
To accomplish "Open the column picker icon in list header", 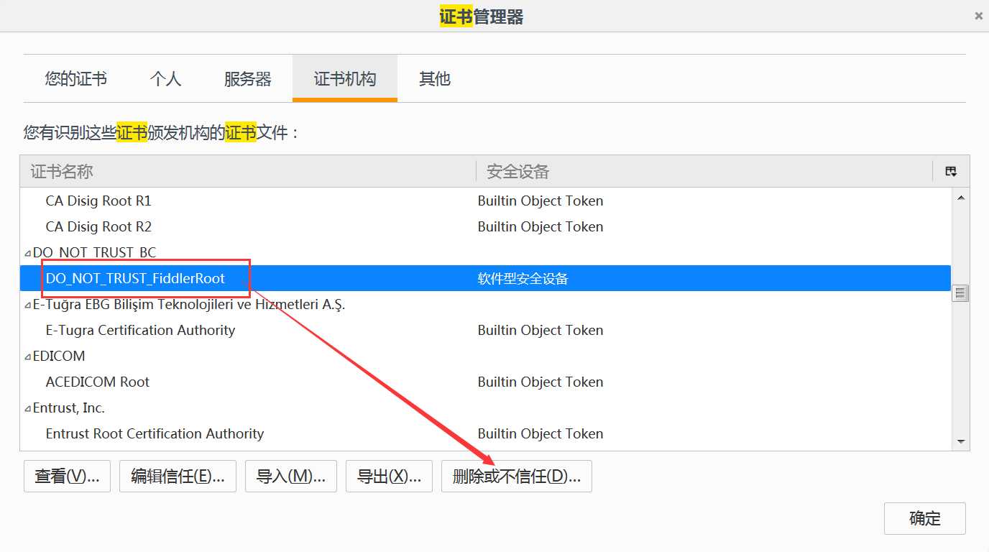I will pyautogui.click(x=951, y=171).
